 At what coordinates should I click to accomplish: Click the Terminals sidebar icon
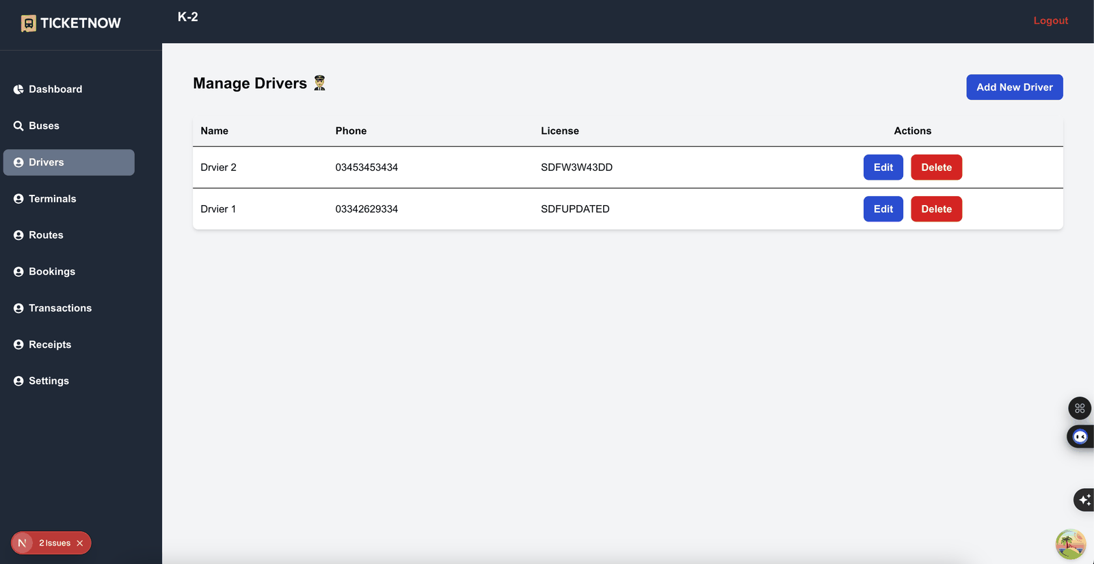[18, 199]
